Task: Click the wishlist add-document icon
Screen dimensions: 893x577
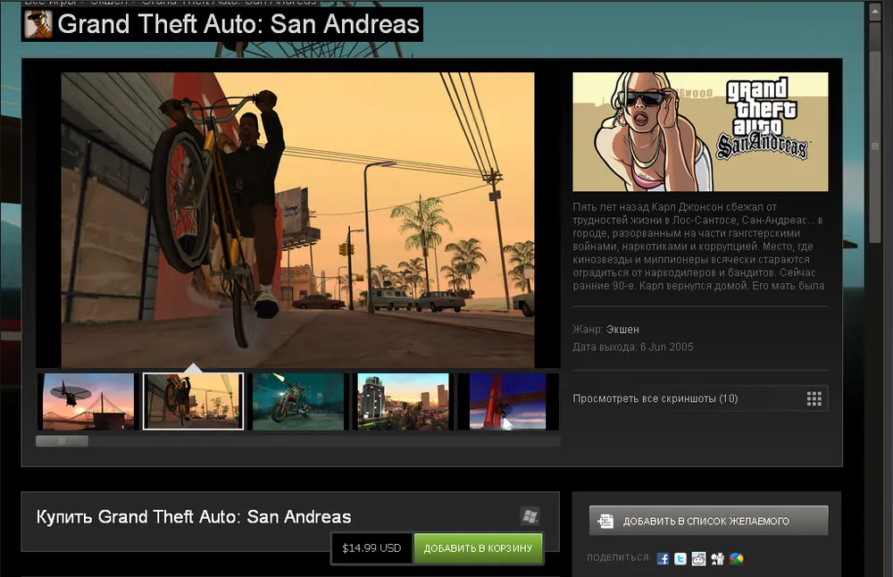Action: pyautogui.click(x=605, y=521)
